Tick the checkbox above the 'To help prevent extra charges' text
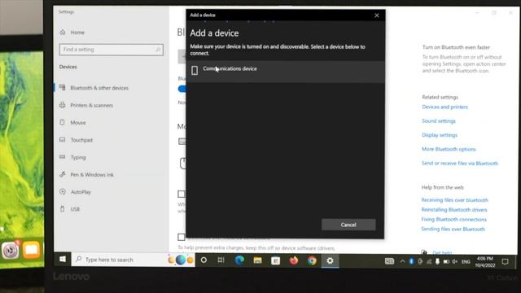The width and height of the screenshot is (521, 293). click(181, 237)
